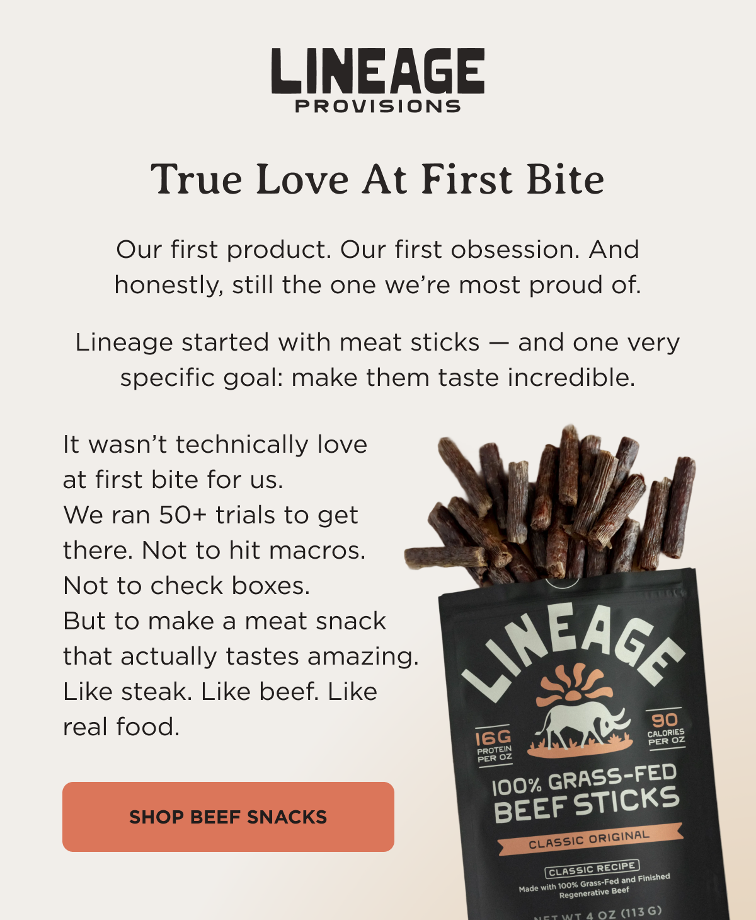Click the 16G protein per oz badge
Image resolution: width=756 pixels, height=920 pixels.
494,746
